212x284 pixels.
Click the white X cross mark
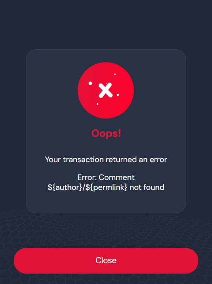(106, 90)
